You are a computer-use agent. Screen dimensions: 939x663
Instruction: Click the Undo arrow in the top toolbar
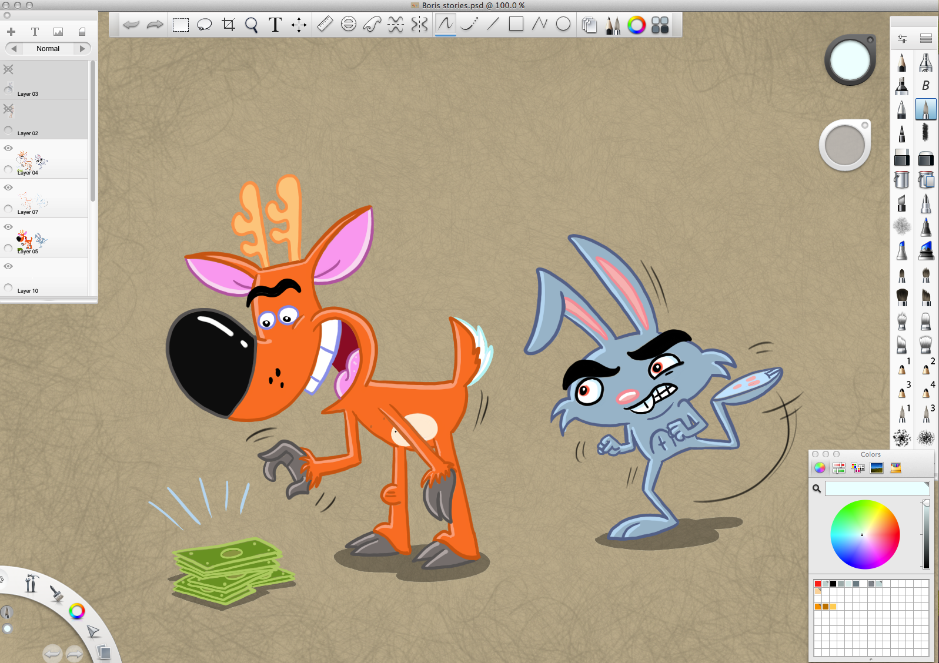click(x=131, y=25)
